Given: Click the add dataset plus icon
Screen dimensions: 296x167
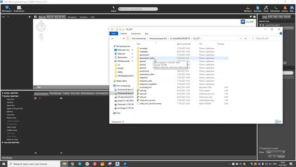Looking at the screenshot, I should point(4,17).
